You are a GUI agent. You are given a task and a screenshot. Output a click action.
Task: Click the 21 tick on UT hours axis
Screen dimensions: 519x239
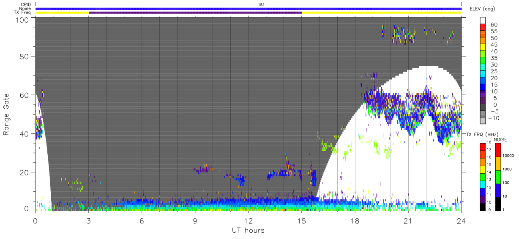point(408,220)
